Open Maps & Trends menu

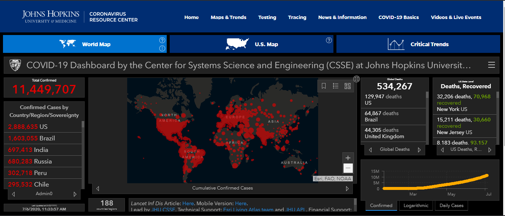pos(228,17)
